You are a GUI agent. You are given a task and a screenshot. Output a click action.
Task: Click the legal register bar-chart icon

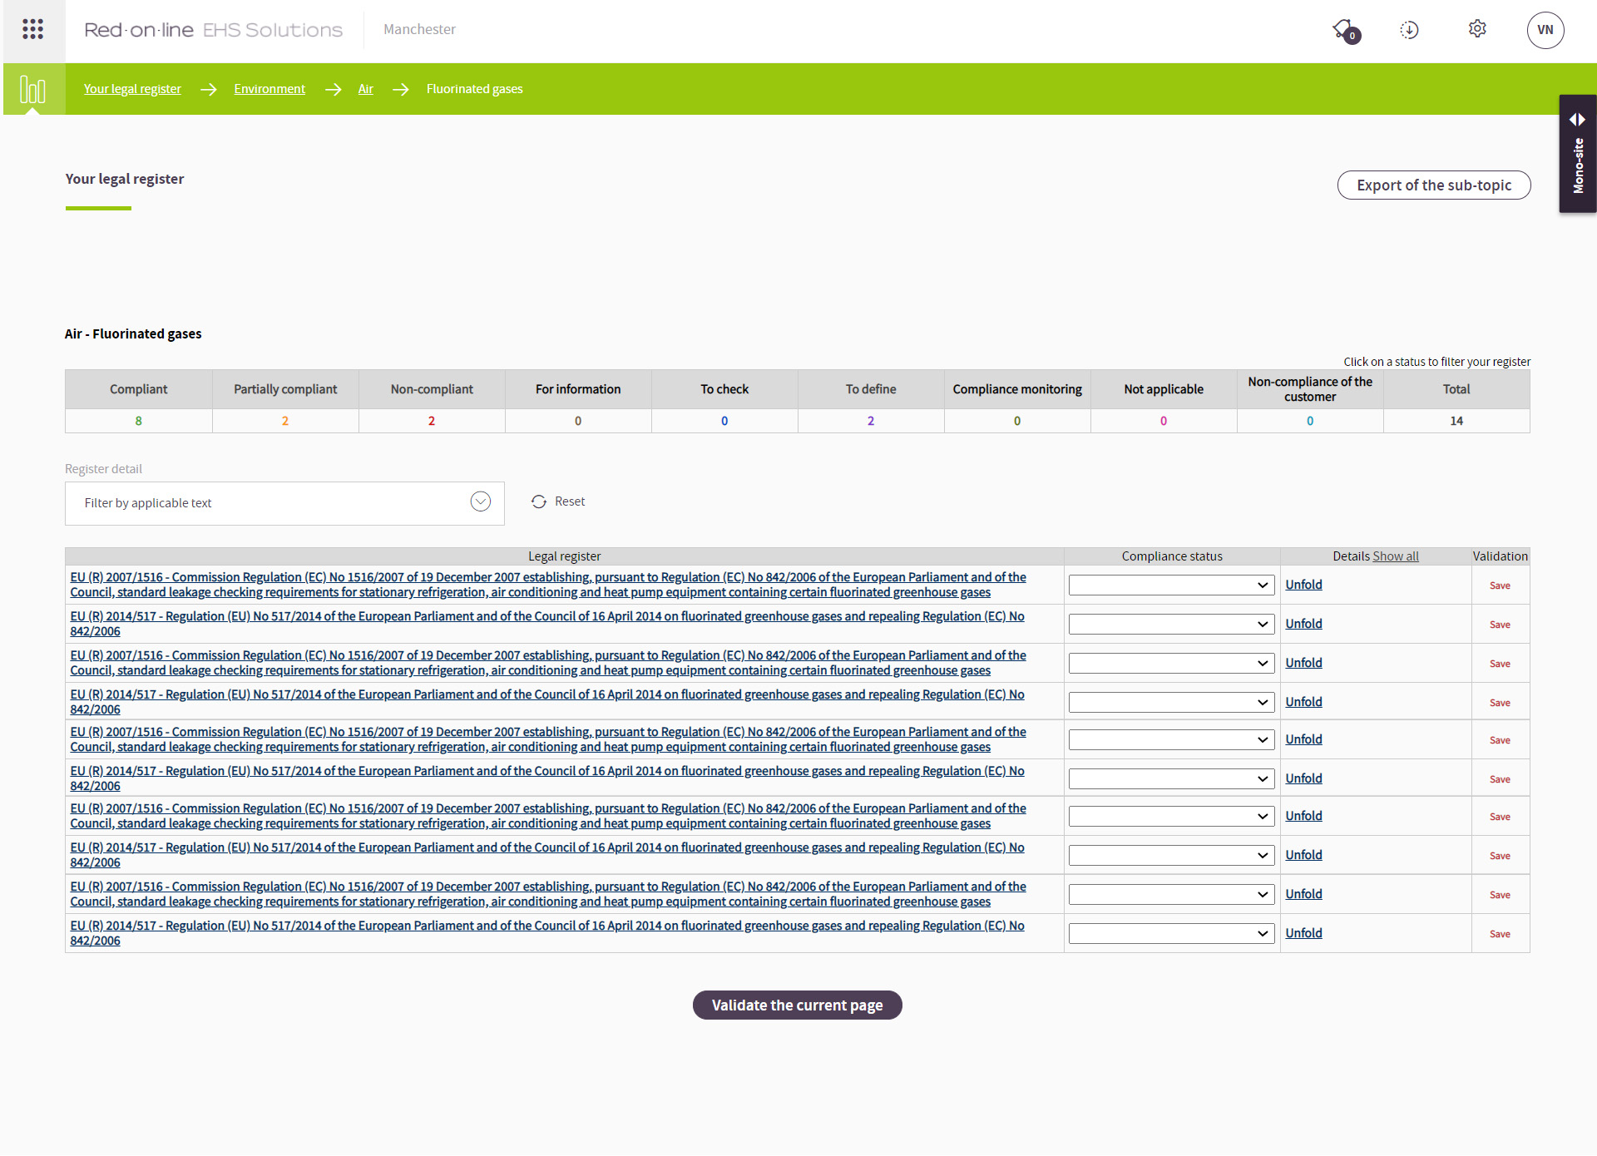point(32,89)
